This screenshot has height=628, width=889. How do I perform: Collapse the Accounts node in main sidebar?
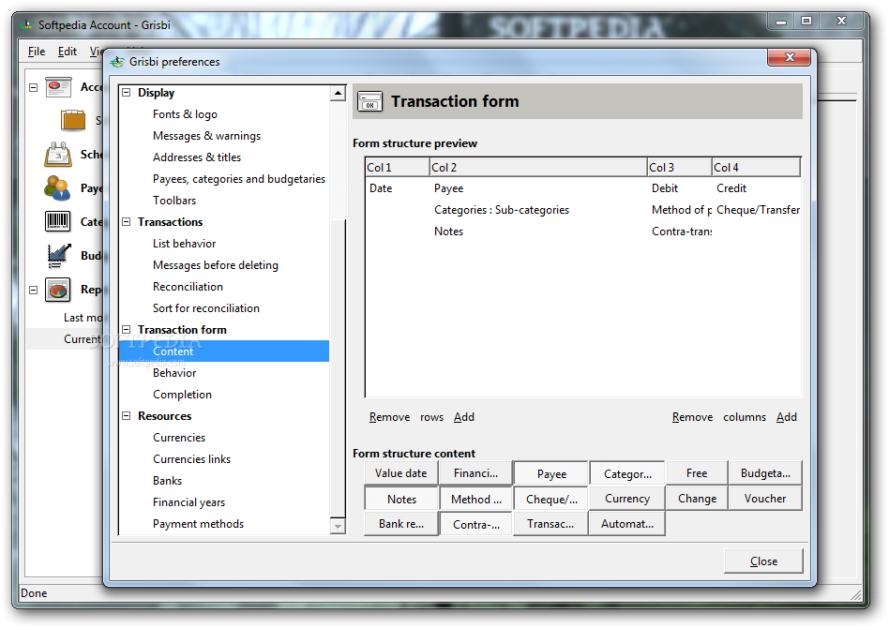coord(34,88)
